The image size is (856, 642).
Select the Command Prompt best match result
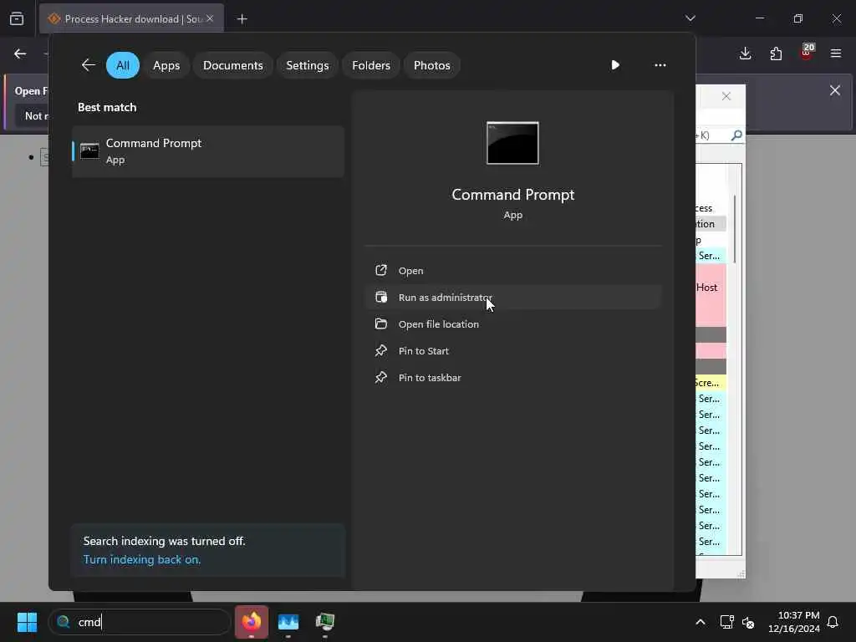[208, 151]
